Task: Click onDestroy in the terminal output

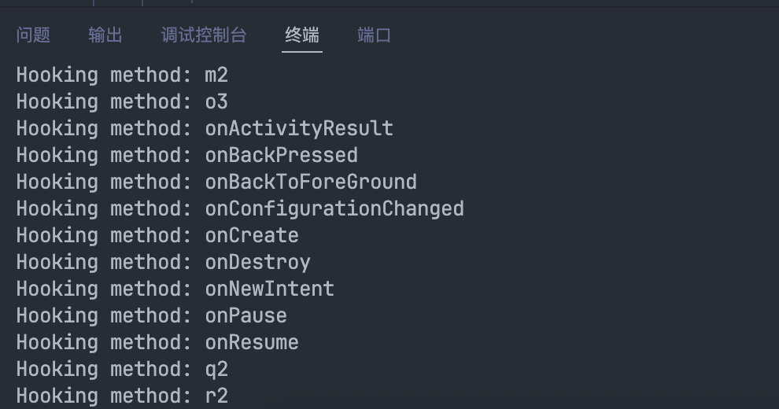Action: (257, 262)
